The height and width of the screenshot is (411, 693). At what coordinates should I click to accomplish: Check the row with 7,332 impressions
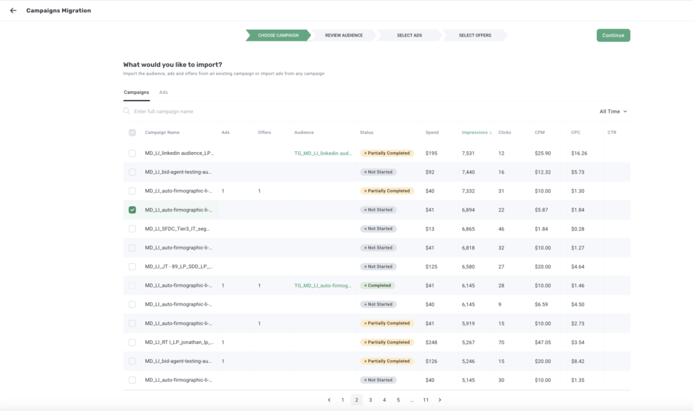132,191
